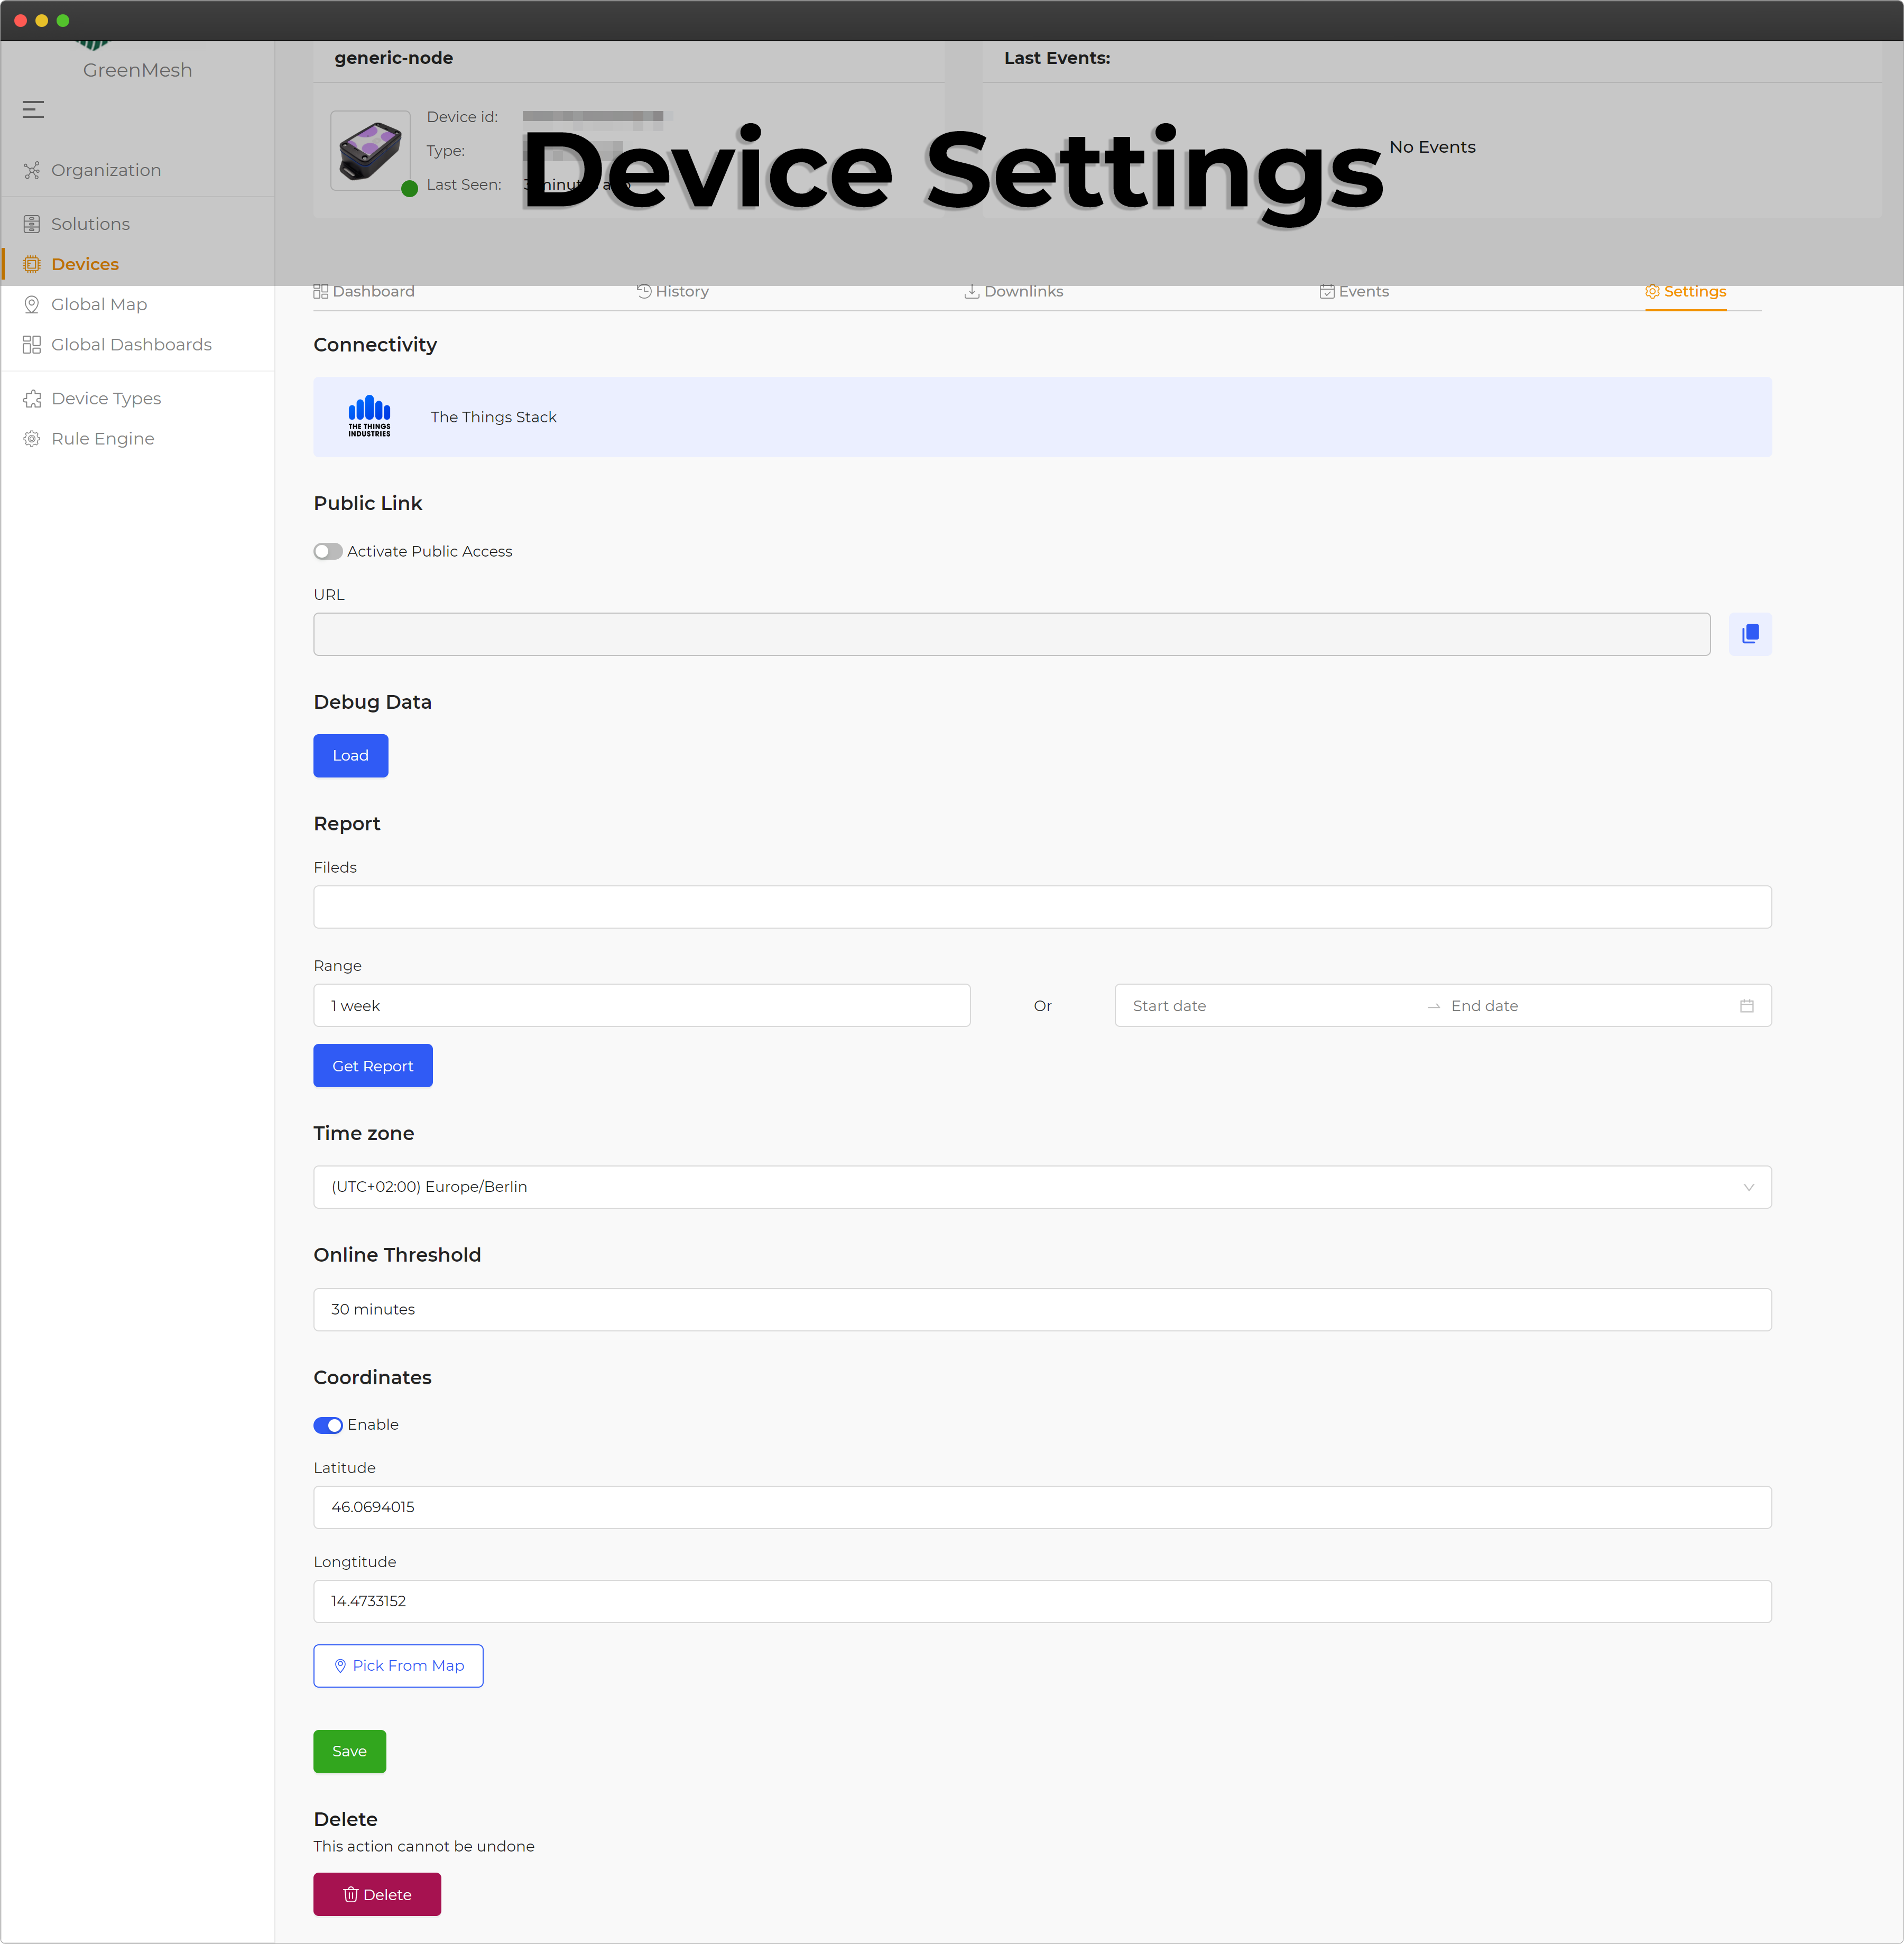This screenshot has width=1904, height=1944.
Task: Click the Settings gear tab icon
Action: tap(1652, 291)
